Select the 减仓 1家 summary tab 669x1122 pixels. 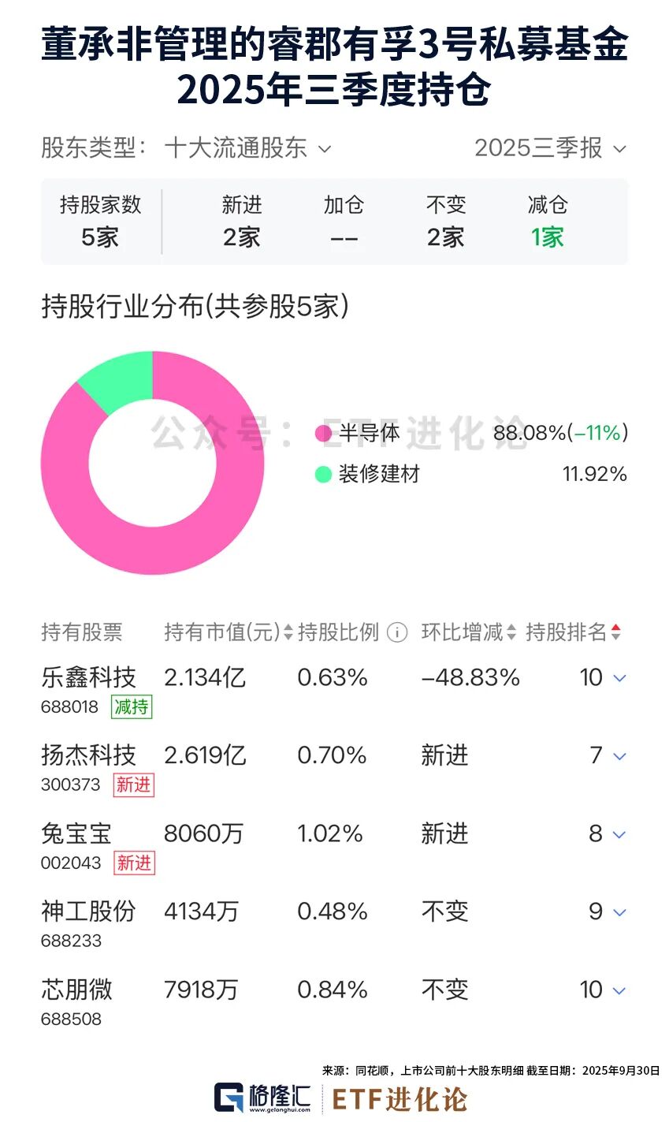(x=548, y=222)
